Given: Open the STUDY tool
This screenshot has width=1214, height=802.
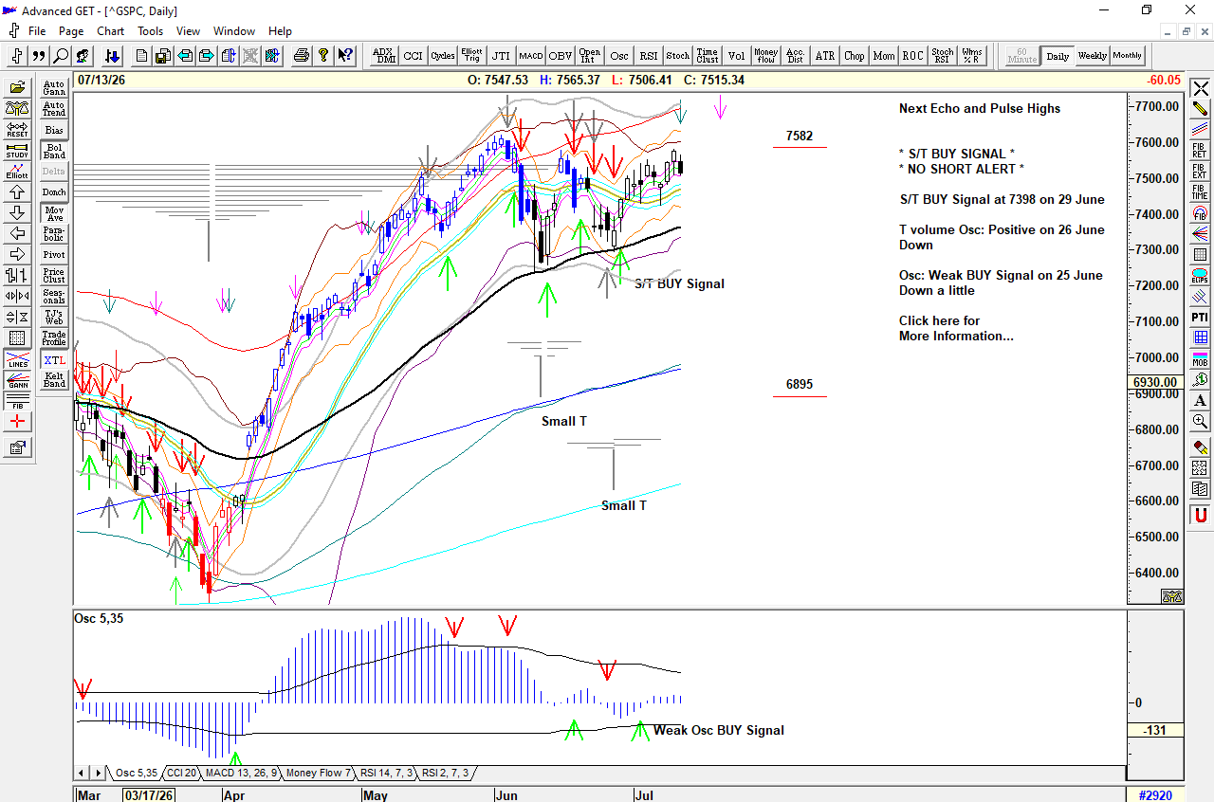Looking at the screenshot, I should pyautogui.click(x=17, y=150).
